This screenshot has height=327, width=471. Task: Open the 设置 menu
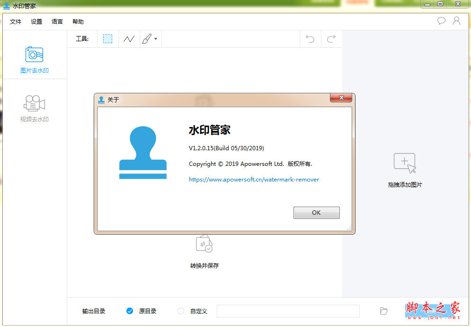click(36, 22)
